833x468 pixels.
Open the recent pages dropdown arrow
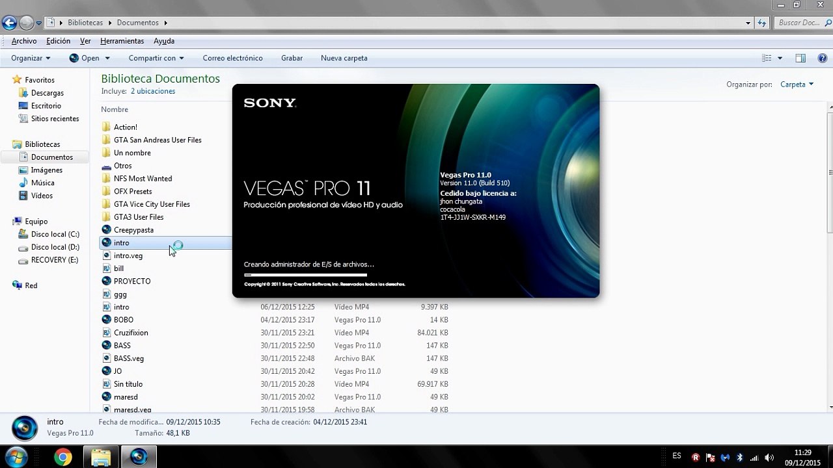[x=39, y=23]
